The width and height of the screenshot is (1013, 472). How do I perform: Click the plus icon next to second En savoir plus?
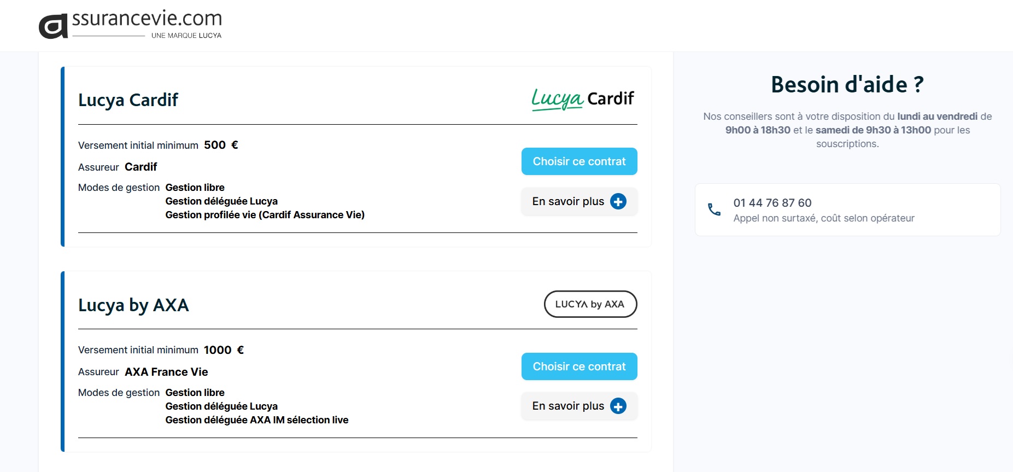[618, 406]
